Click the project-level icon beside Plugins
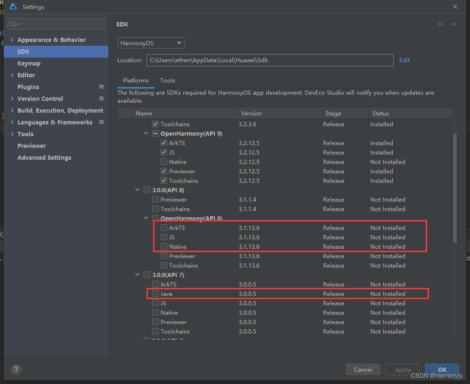Viewport: 470px width, 384px height. (101, 87)
